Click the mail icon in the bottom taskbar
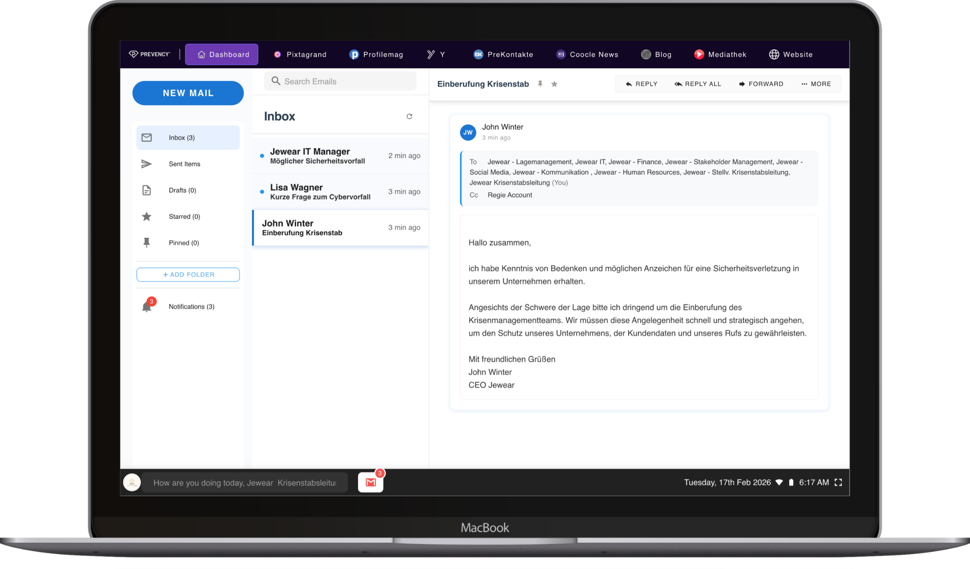 (370, 482)
